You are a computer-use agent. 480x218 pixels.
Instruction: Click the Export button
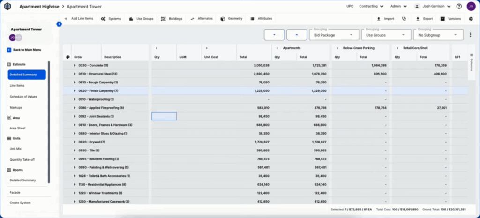[x=424, y=19]
